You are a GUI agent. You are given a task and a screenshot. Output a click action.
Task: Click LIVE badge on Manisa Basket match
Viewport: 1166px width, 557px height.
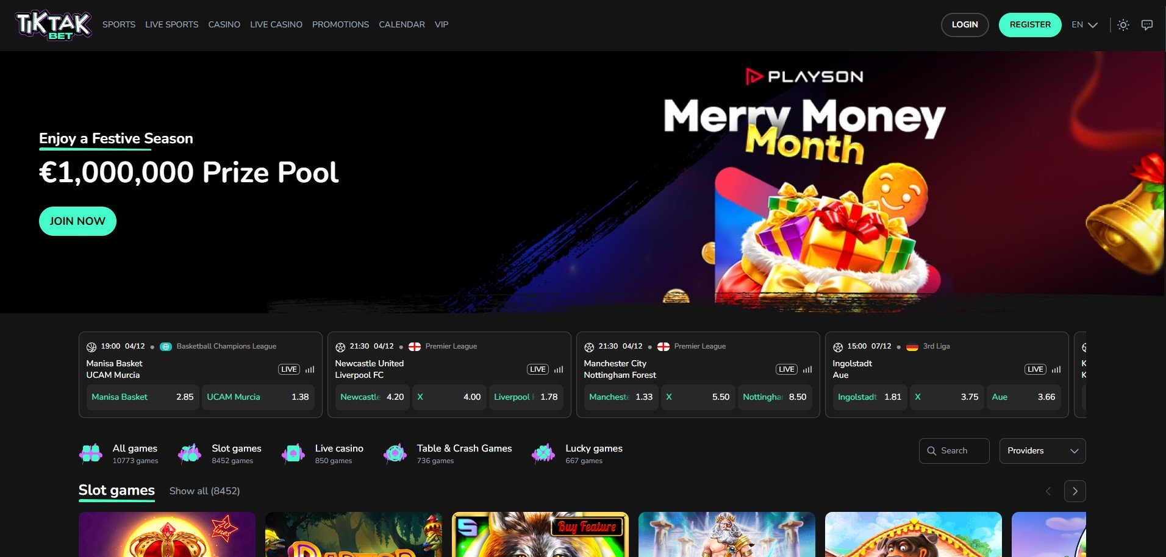[289, 369]
